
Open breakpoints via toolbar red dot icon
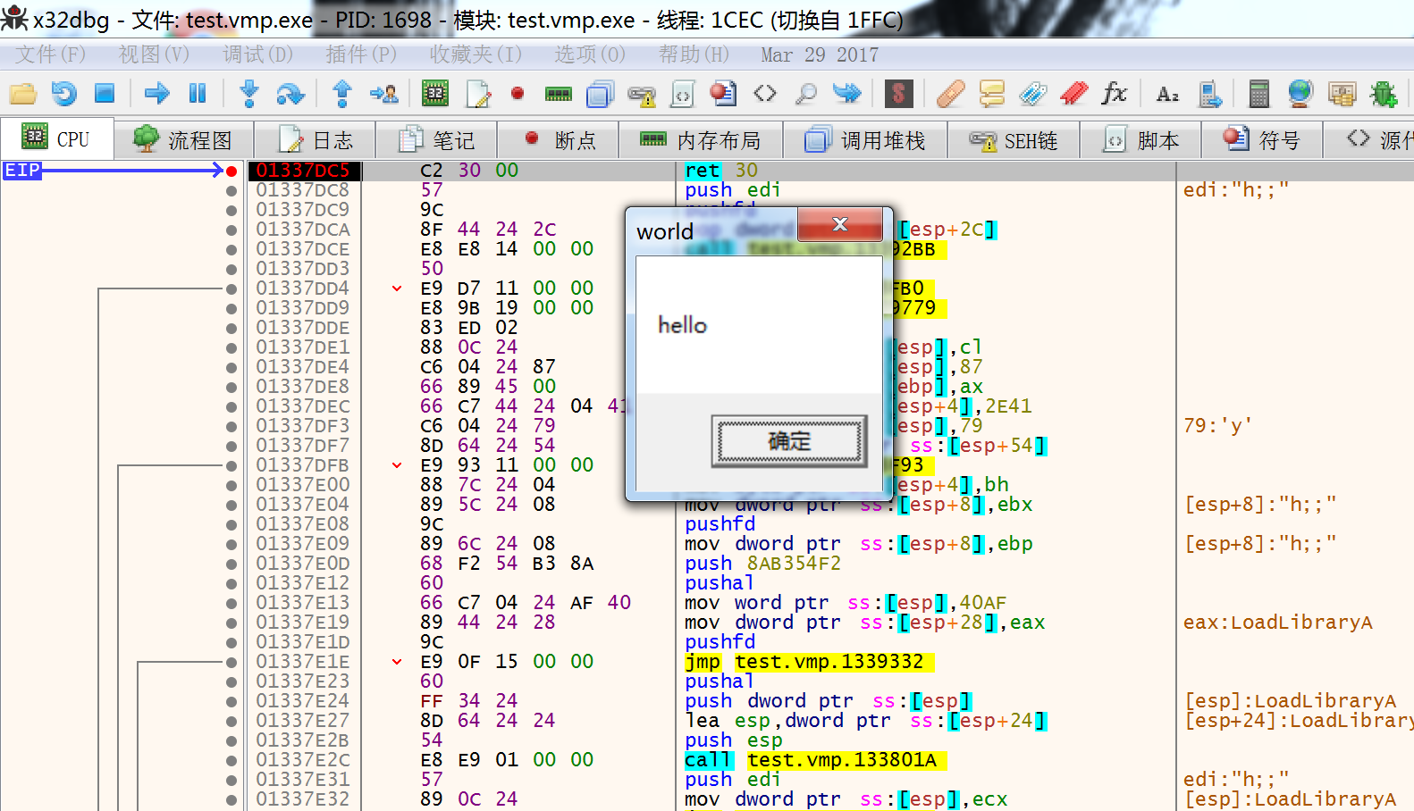[x=517, y=93]
